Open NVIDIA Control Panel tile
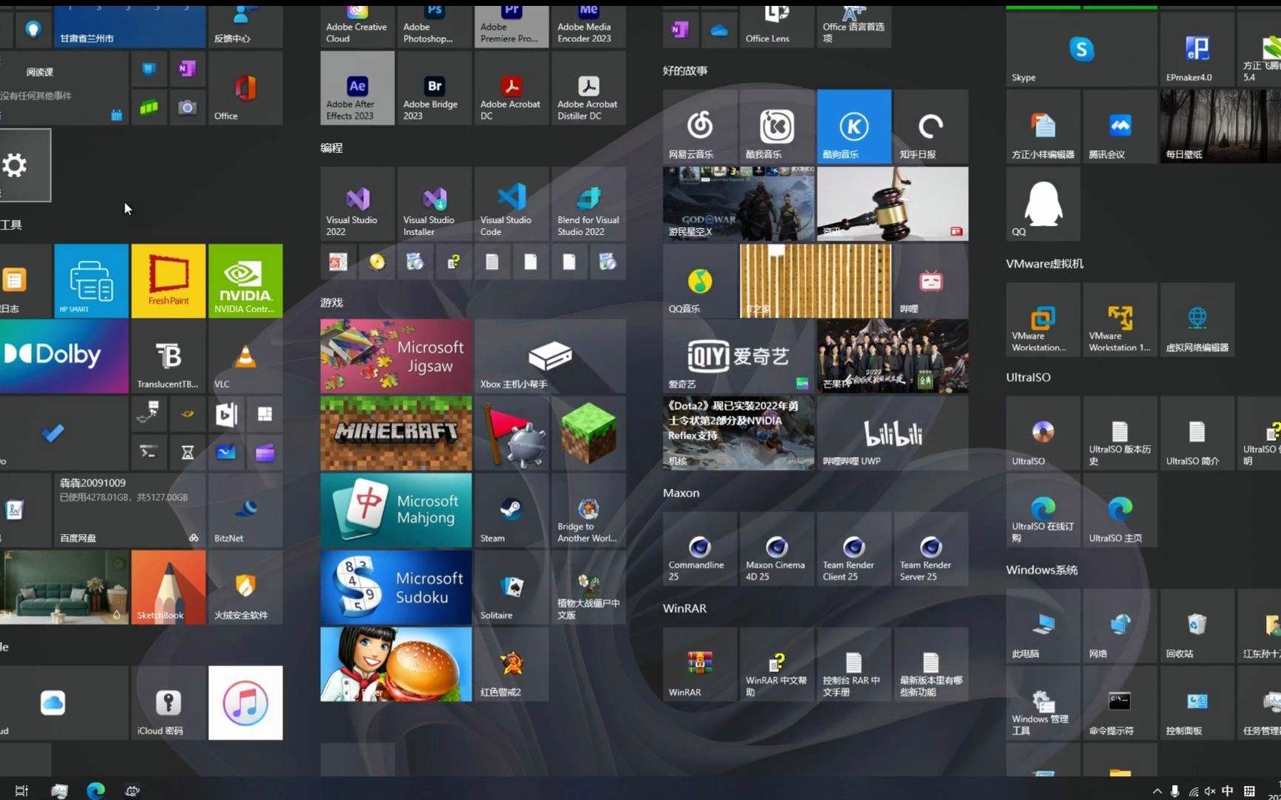Image resolution: width=1281 pixels, height=800 pixels. point(245,281)
